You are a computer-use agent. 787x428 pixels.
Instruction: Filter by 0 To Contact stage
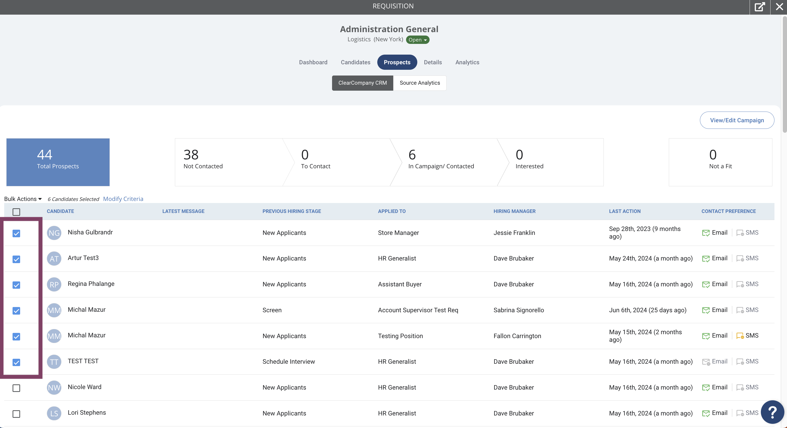coord(342,162)
